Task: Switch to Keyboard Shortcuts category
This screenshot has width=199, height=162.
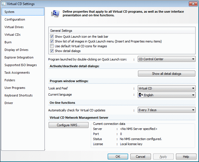Action: (x=19, y=95)
